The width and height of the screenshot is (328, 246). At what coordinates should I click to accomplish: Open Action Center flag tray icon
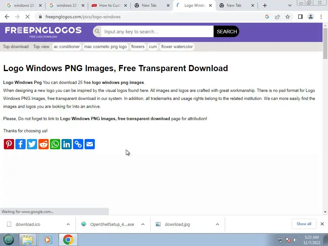coord(288,240)
